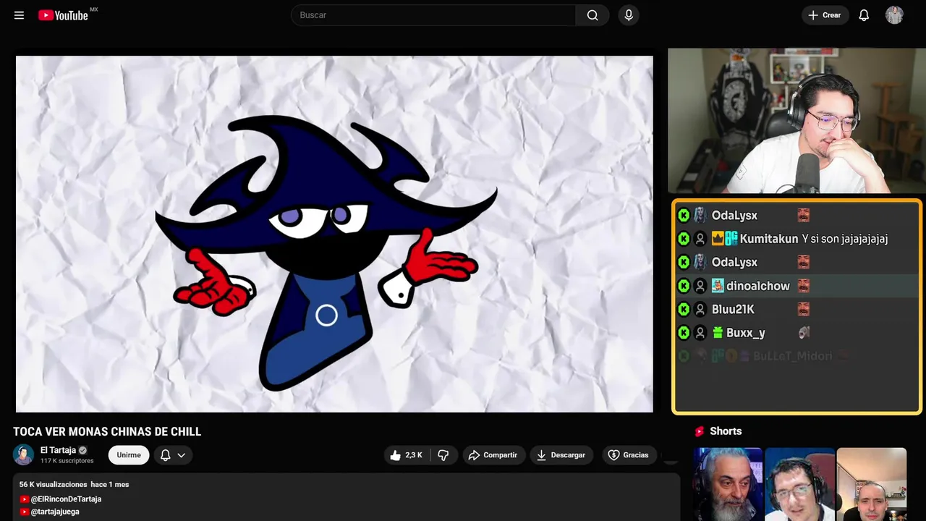Click the Buscar search field
This screenshot has height=521, width=926.
click(x=433, y=15)
